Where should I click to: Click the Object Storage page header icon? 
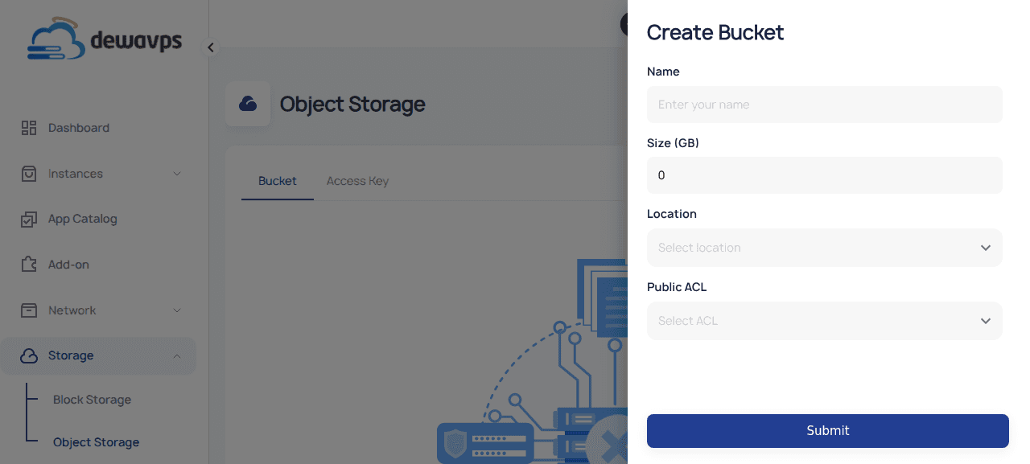(248, 103)
